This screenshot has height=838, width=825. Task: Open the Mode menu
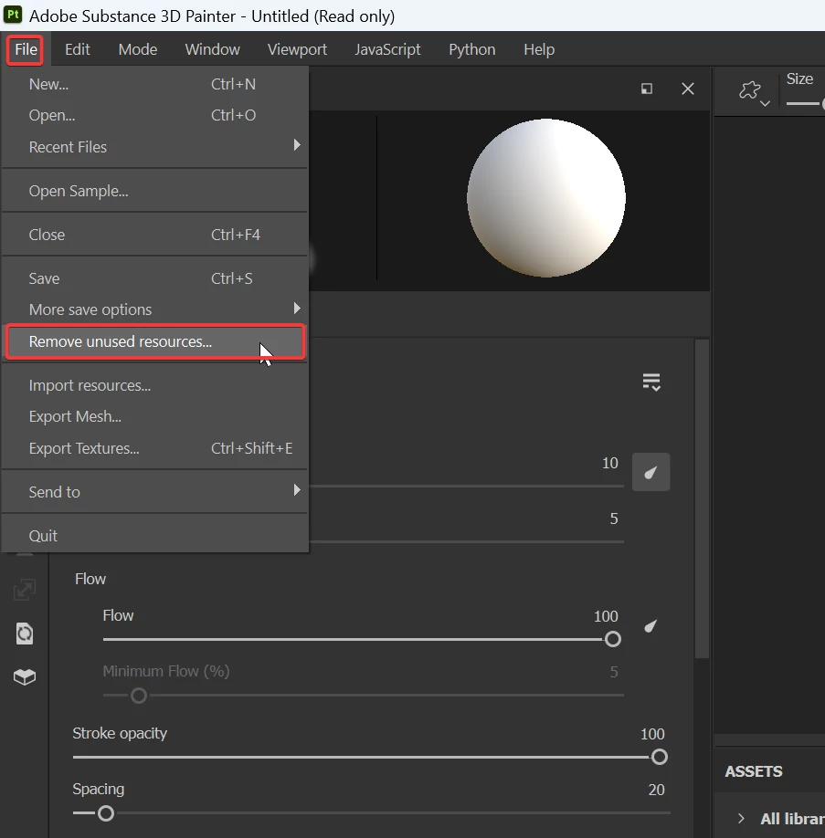pos(137,49)
